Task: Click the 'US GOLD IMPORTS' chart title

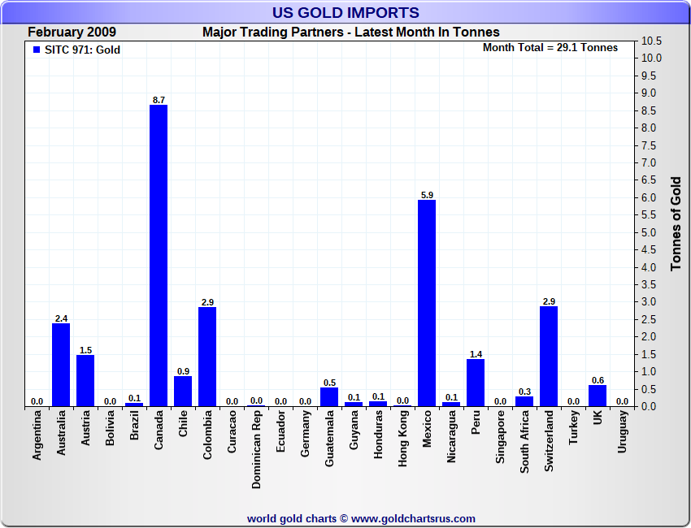Action: click(x=345, y=12)
